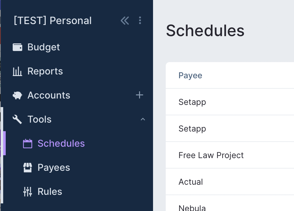Select the Payees menu item
Image resolution: width=294 pixels, height=211 pixels.
click(54, 168)
